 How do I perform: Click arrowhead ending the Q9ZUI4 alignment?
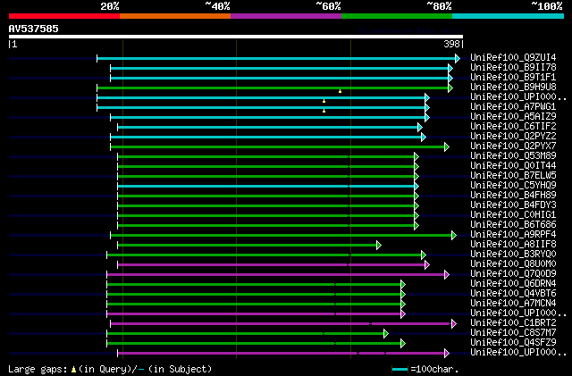coord(458,58)
